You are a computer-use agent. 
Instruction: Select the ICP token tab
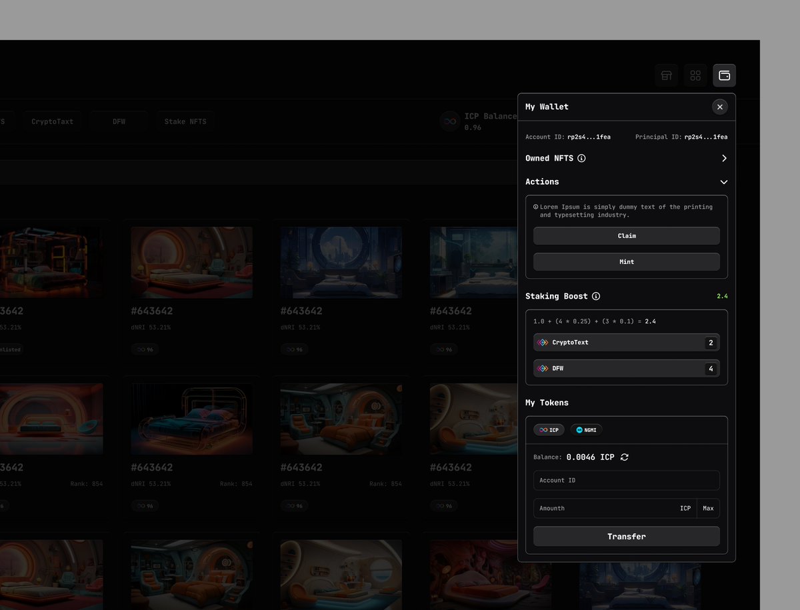549,430
